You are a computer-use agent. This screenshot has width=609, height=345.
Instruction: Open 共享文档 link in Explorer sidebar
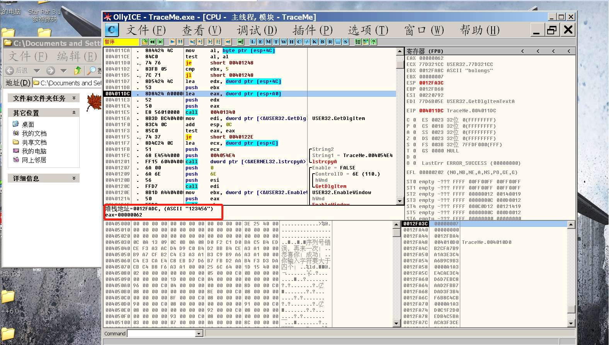coord(34,142)
